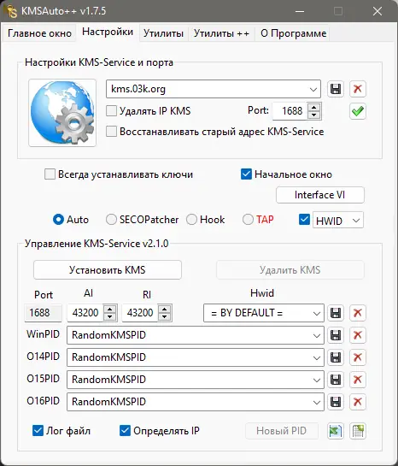Disable Лог файл checkbox

[x=38, y=431]
